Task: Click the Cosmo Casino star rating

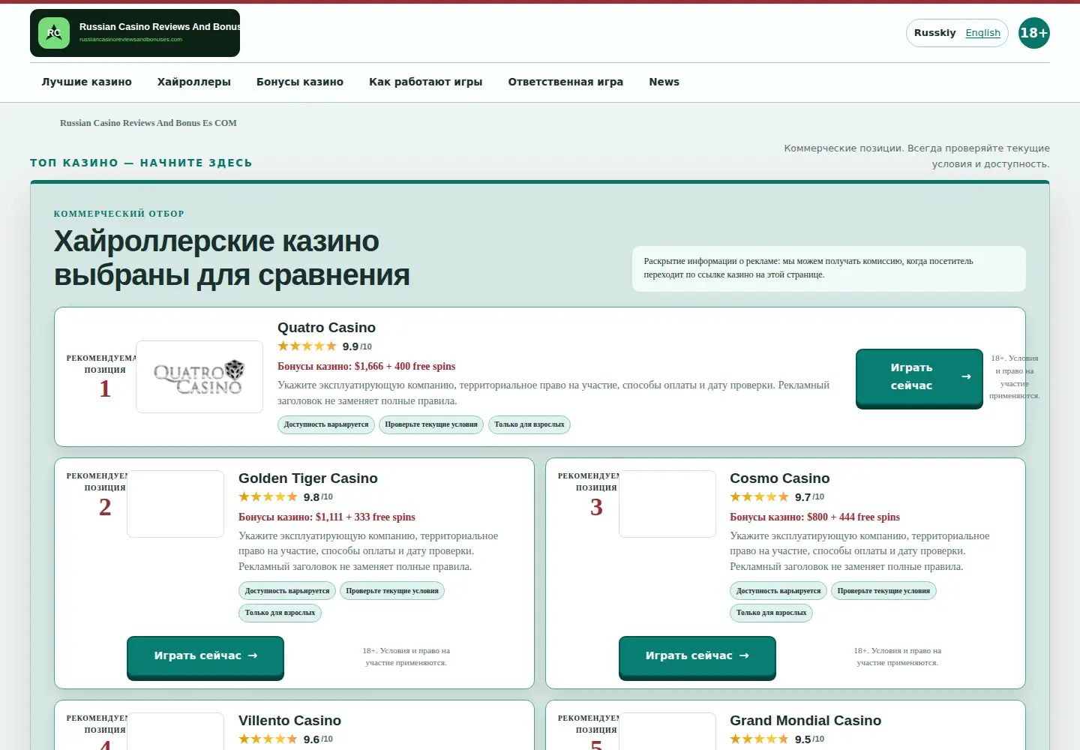Action: coord(759,497)
